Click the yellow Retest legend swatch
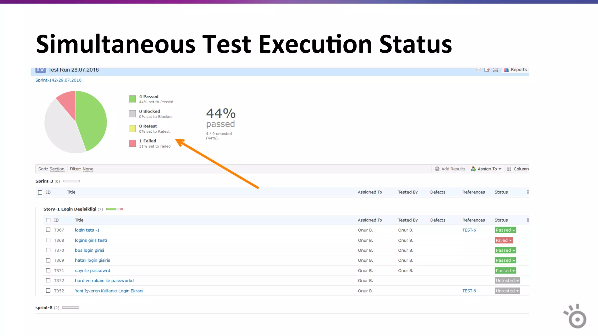598x336 pixels. coord(132,129)
